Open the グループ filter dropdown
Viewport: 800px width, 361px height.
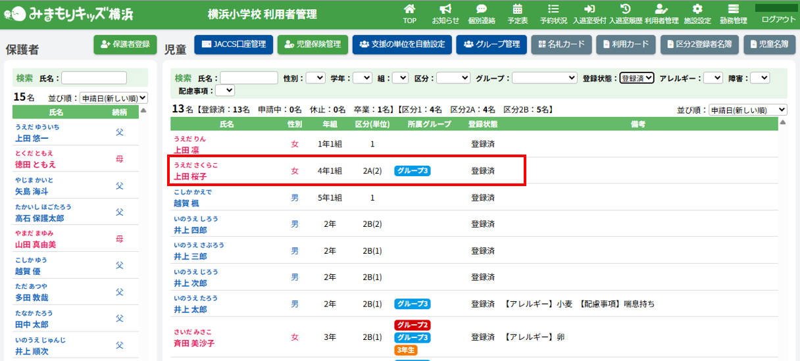click(544, 78)
